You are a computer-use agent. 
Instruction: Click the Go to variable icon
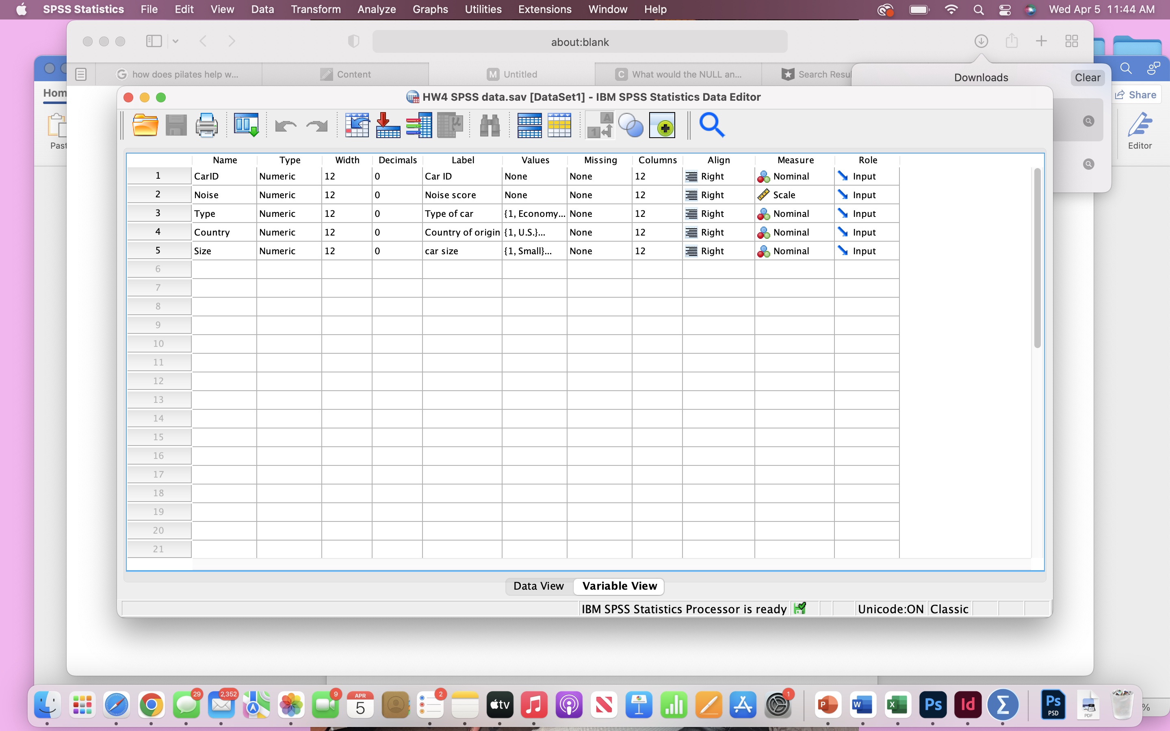click(x=388, y=126)
